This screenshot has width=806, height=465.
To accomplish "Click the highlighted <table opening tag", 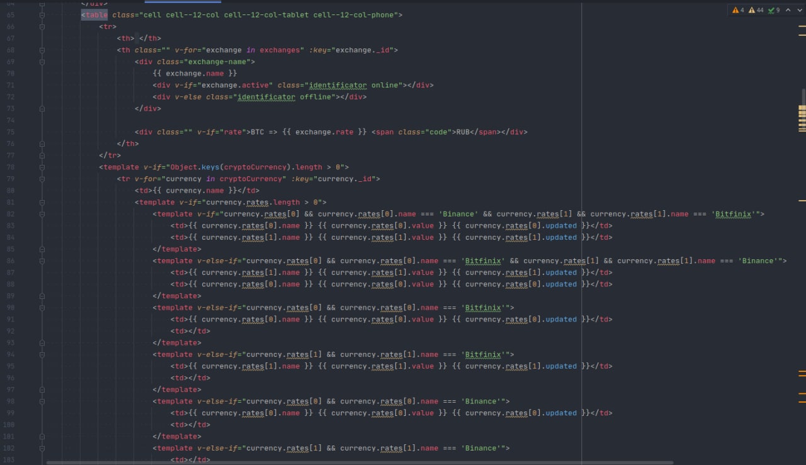I will (x=94, y=15).
